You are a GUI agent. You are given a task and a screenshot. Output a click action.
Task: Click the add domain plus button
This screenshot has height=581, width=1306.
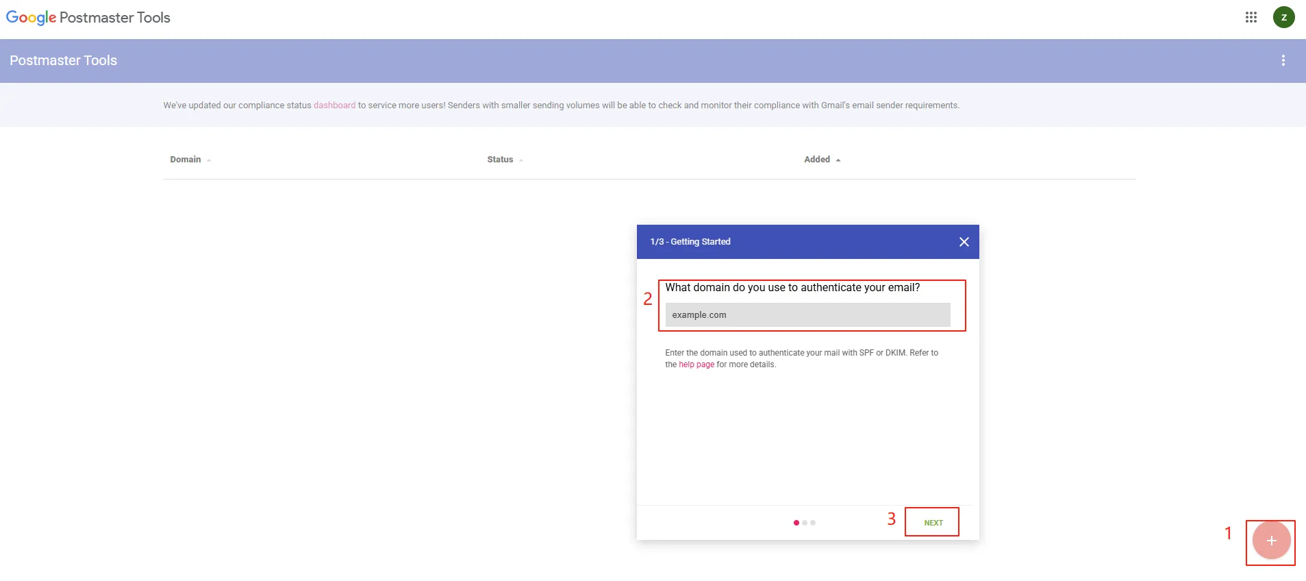coord(1271,541)
